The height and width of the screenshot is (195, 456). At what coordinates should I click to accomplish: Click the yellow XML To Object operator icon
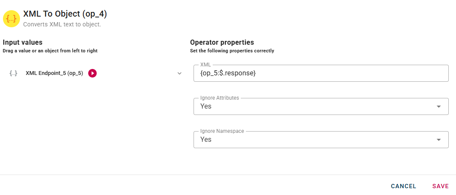coord(11,19)
